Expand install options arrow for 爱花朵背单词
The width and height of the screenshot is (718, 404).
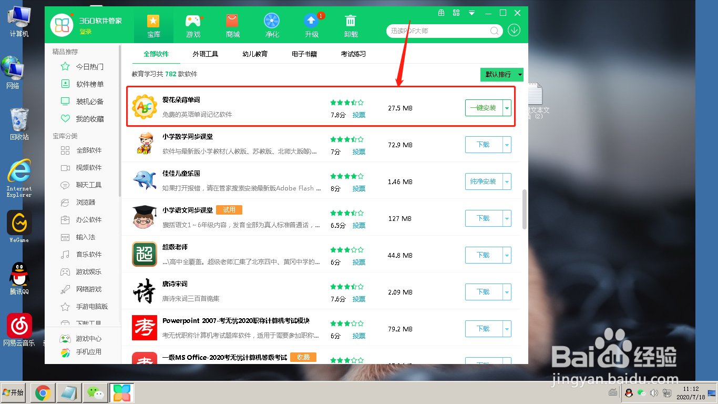pyautogui.click(x=507, y=108)
